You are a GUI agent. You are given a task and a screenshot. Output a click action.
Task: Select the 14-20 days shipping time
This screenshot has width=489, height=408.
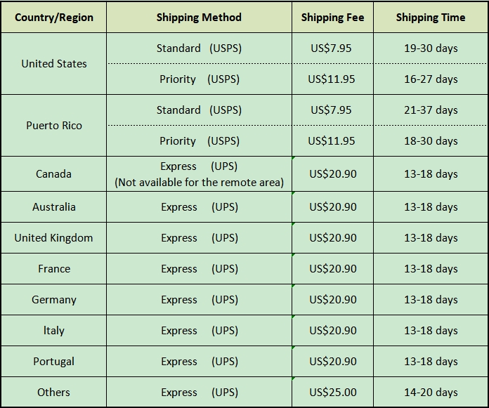430,393
